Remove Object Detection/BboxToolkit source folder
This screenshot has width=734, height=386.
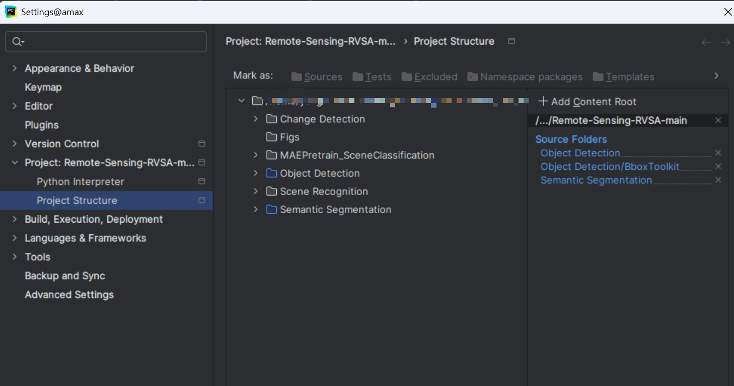pos(718,166)
